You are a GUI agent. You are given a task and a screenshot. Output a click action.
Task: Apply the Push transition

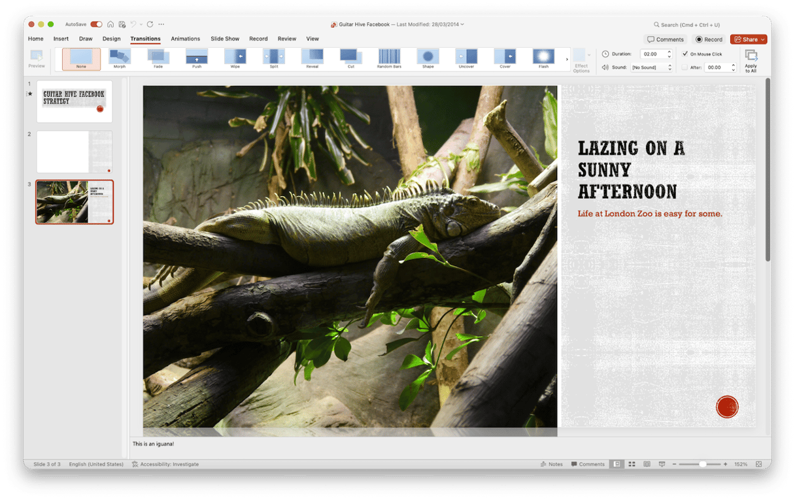197,58
